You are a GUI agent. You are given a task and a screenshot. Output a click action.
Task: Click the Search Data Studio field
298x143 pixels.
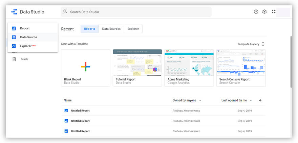click(x=135, y=12)
